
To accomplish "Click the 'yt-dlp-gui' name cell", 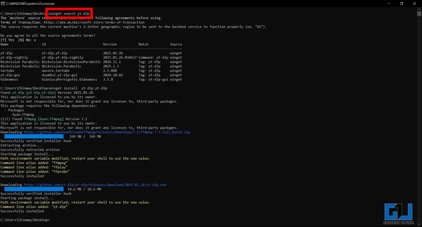I will pos(10,75).
